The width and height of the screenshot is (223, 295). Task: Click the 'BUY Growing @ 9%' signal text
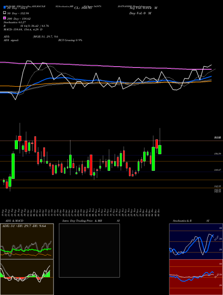coord(70,40)
